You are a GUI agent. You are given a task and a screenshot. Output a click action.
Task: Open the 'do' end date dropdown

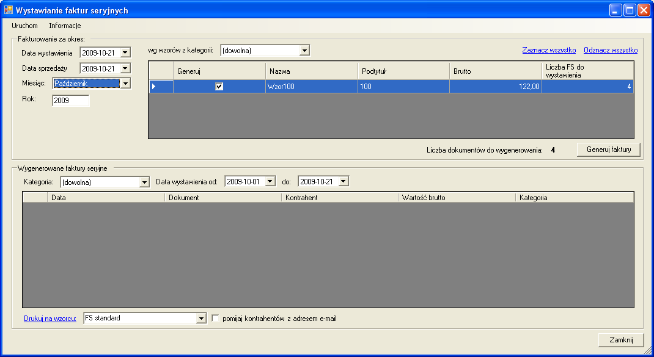point(344,182)
